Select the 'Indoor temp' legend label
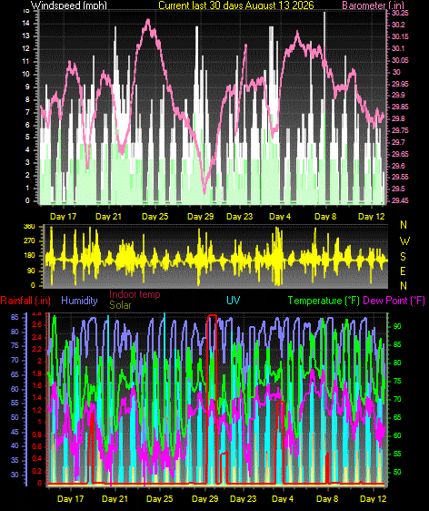This screenshot has width=429, height=511. coord(135,294)
